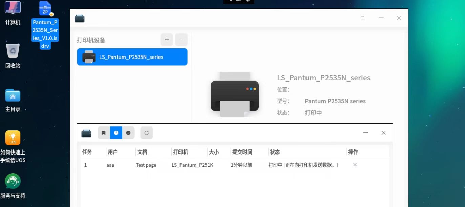
Task: Select the clock icon print queue tab
Action: [116, 133]
